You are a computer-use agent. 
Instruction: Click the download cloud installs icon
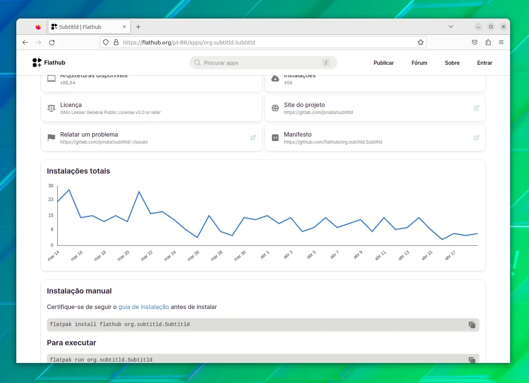(x=275, y=78)
